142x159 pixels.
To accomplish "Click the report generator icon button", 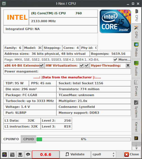I will (x=12, y=155).
